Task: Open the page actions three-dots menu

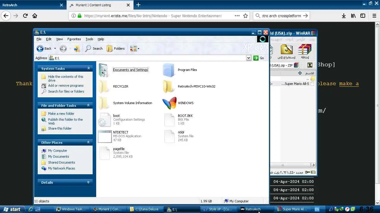Action: click(x=237, y=16)
